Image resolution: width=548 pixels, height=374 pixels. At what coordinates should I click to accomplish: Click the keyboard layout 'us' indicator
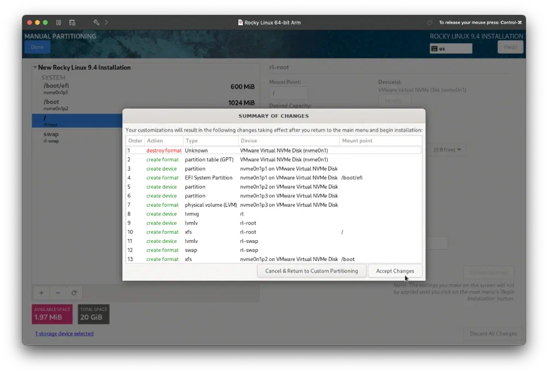point(451,48)
